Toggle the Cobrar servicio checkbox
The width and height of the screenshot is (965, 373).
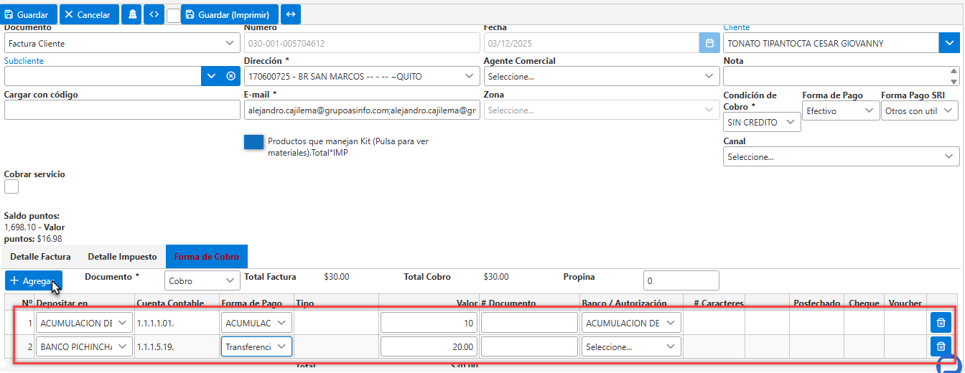pyautogui.click(x=11, y=186)
